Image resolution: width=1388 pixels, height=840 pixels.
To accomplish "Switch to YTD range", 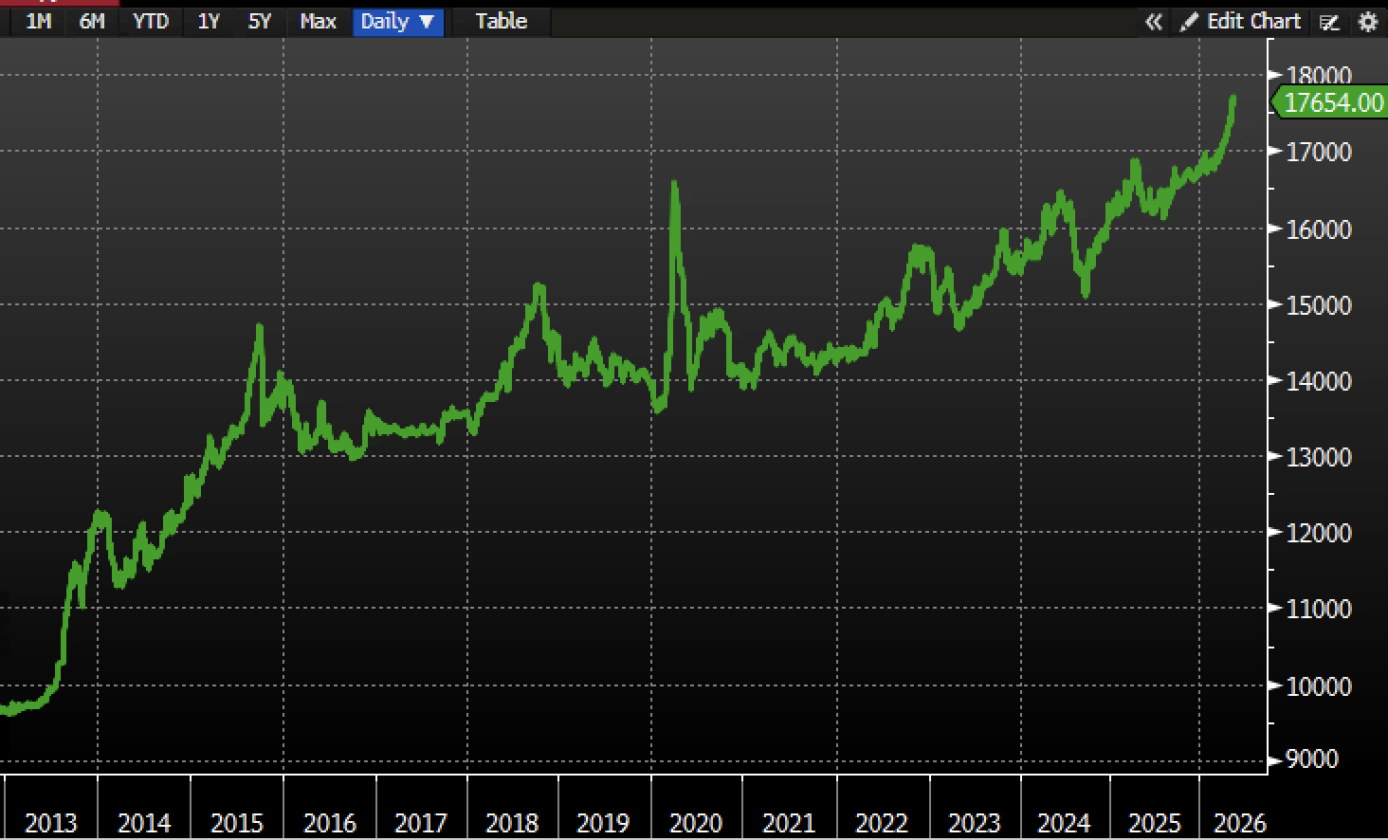I will tap(151, 21).
